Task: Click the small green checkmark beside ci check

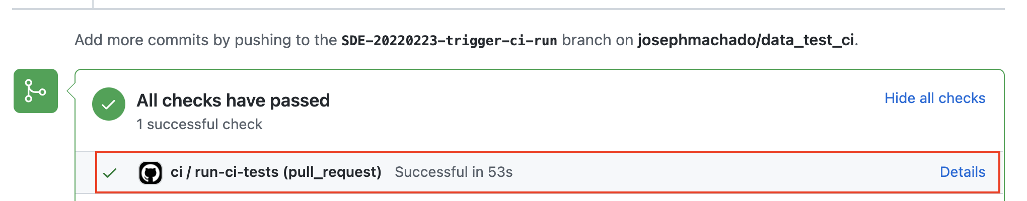Action: pyautogui.click(x=110, y=173)
